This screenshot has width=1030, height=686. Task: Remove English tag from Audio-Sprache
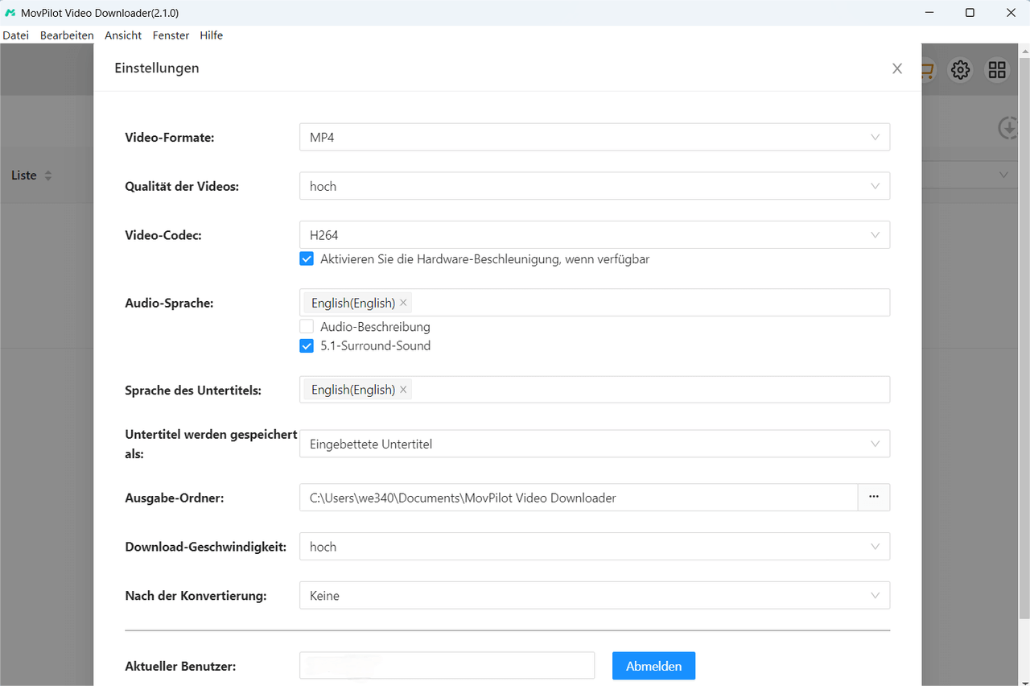point(403,303)
